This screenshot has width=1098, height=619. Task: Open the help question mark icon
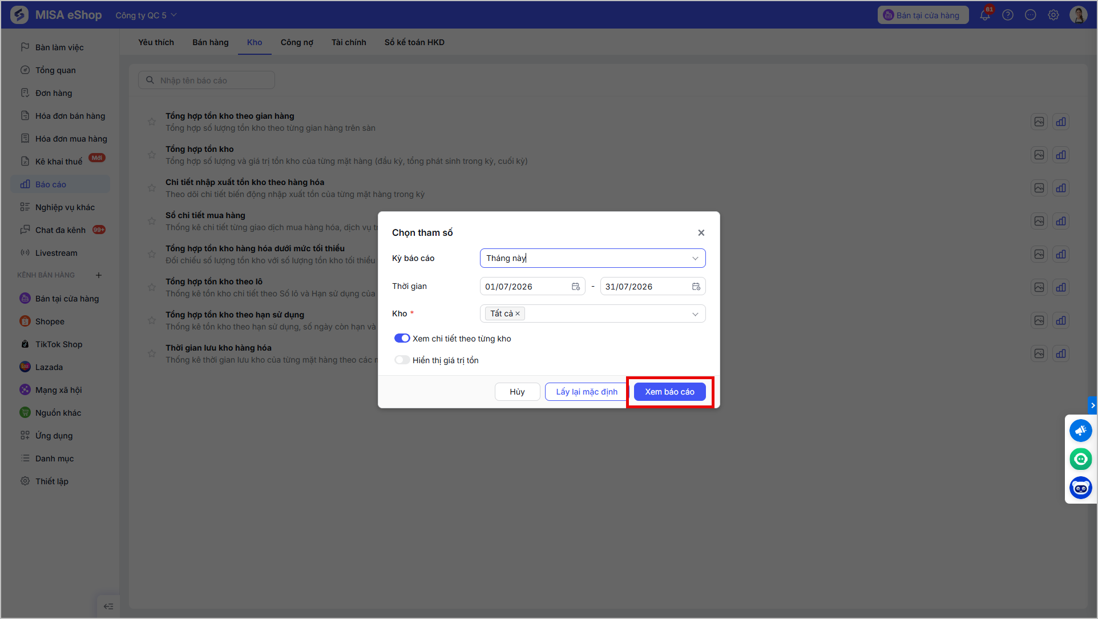click(x=1008, y=15)
